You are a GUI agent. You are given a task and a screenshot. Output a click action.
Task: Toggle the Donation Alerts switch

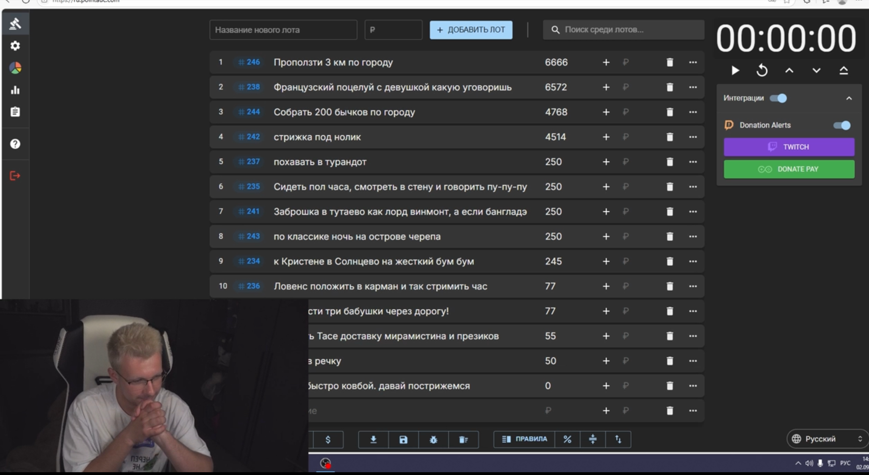point(841,125)
